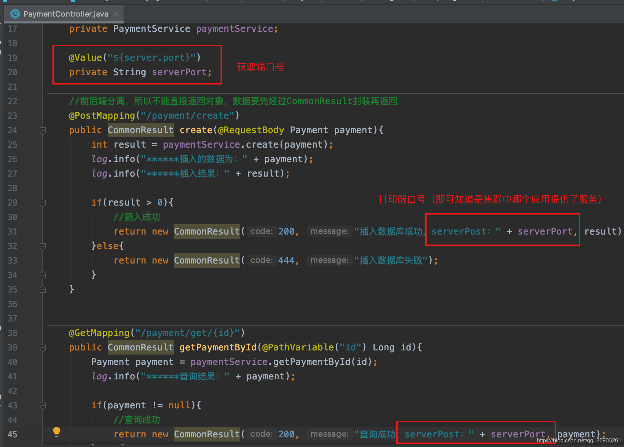Click the @PostMapping annotation
The image size is (624, 447).
click(102, 116)
